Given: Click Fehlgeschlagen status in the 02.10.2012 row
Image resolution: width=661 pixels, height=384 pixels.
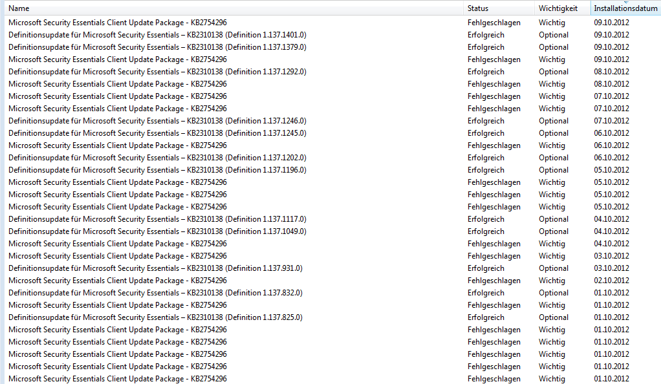Looking at the screenshot, I should tap(493, 281).
